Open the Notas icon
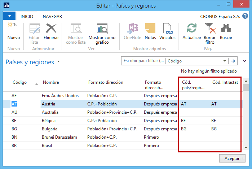This screenshot has height=169, width=252. click(150, 28)
